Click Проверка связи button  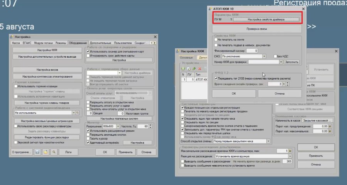[x=257, y=29]
